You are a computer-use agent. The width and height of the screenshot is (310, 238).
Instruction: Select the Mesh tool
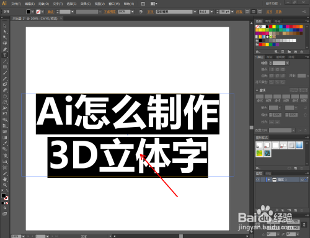5,131
